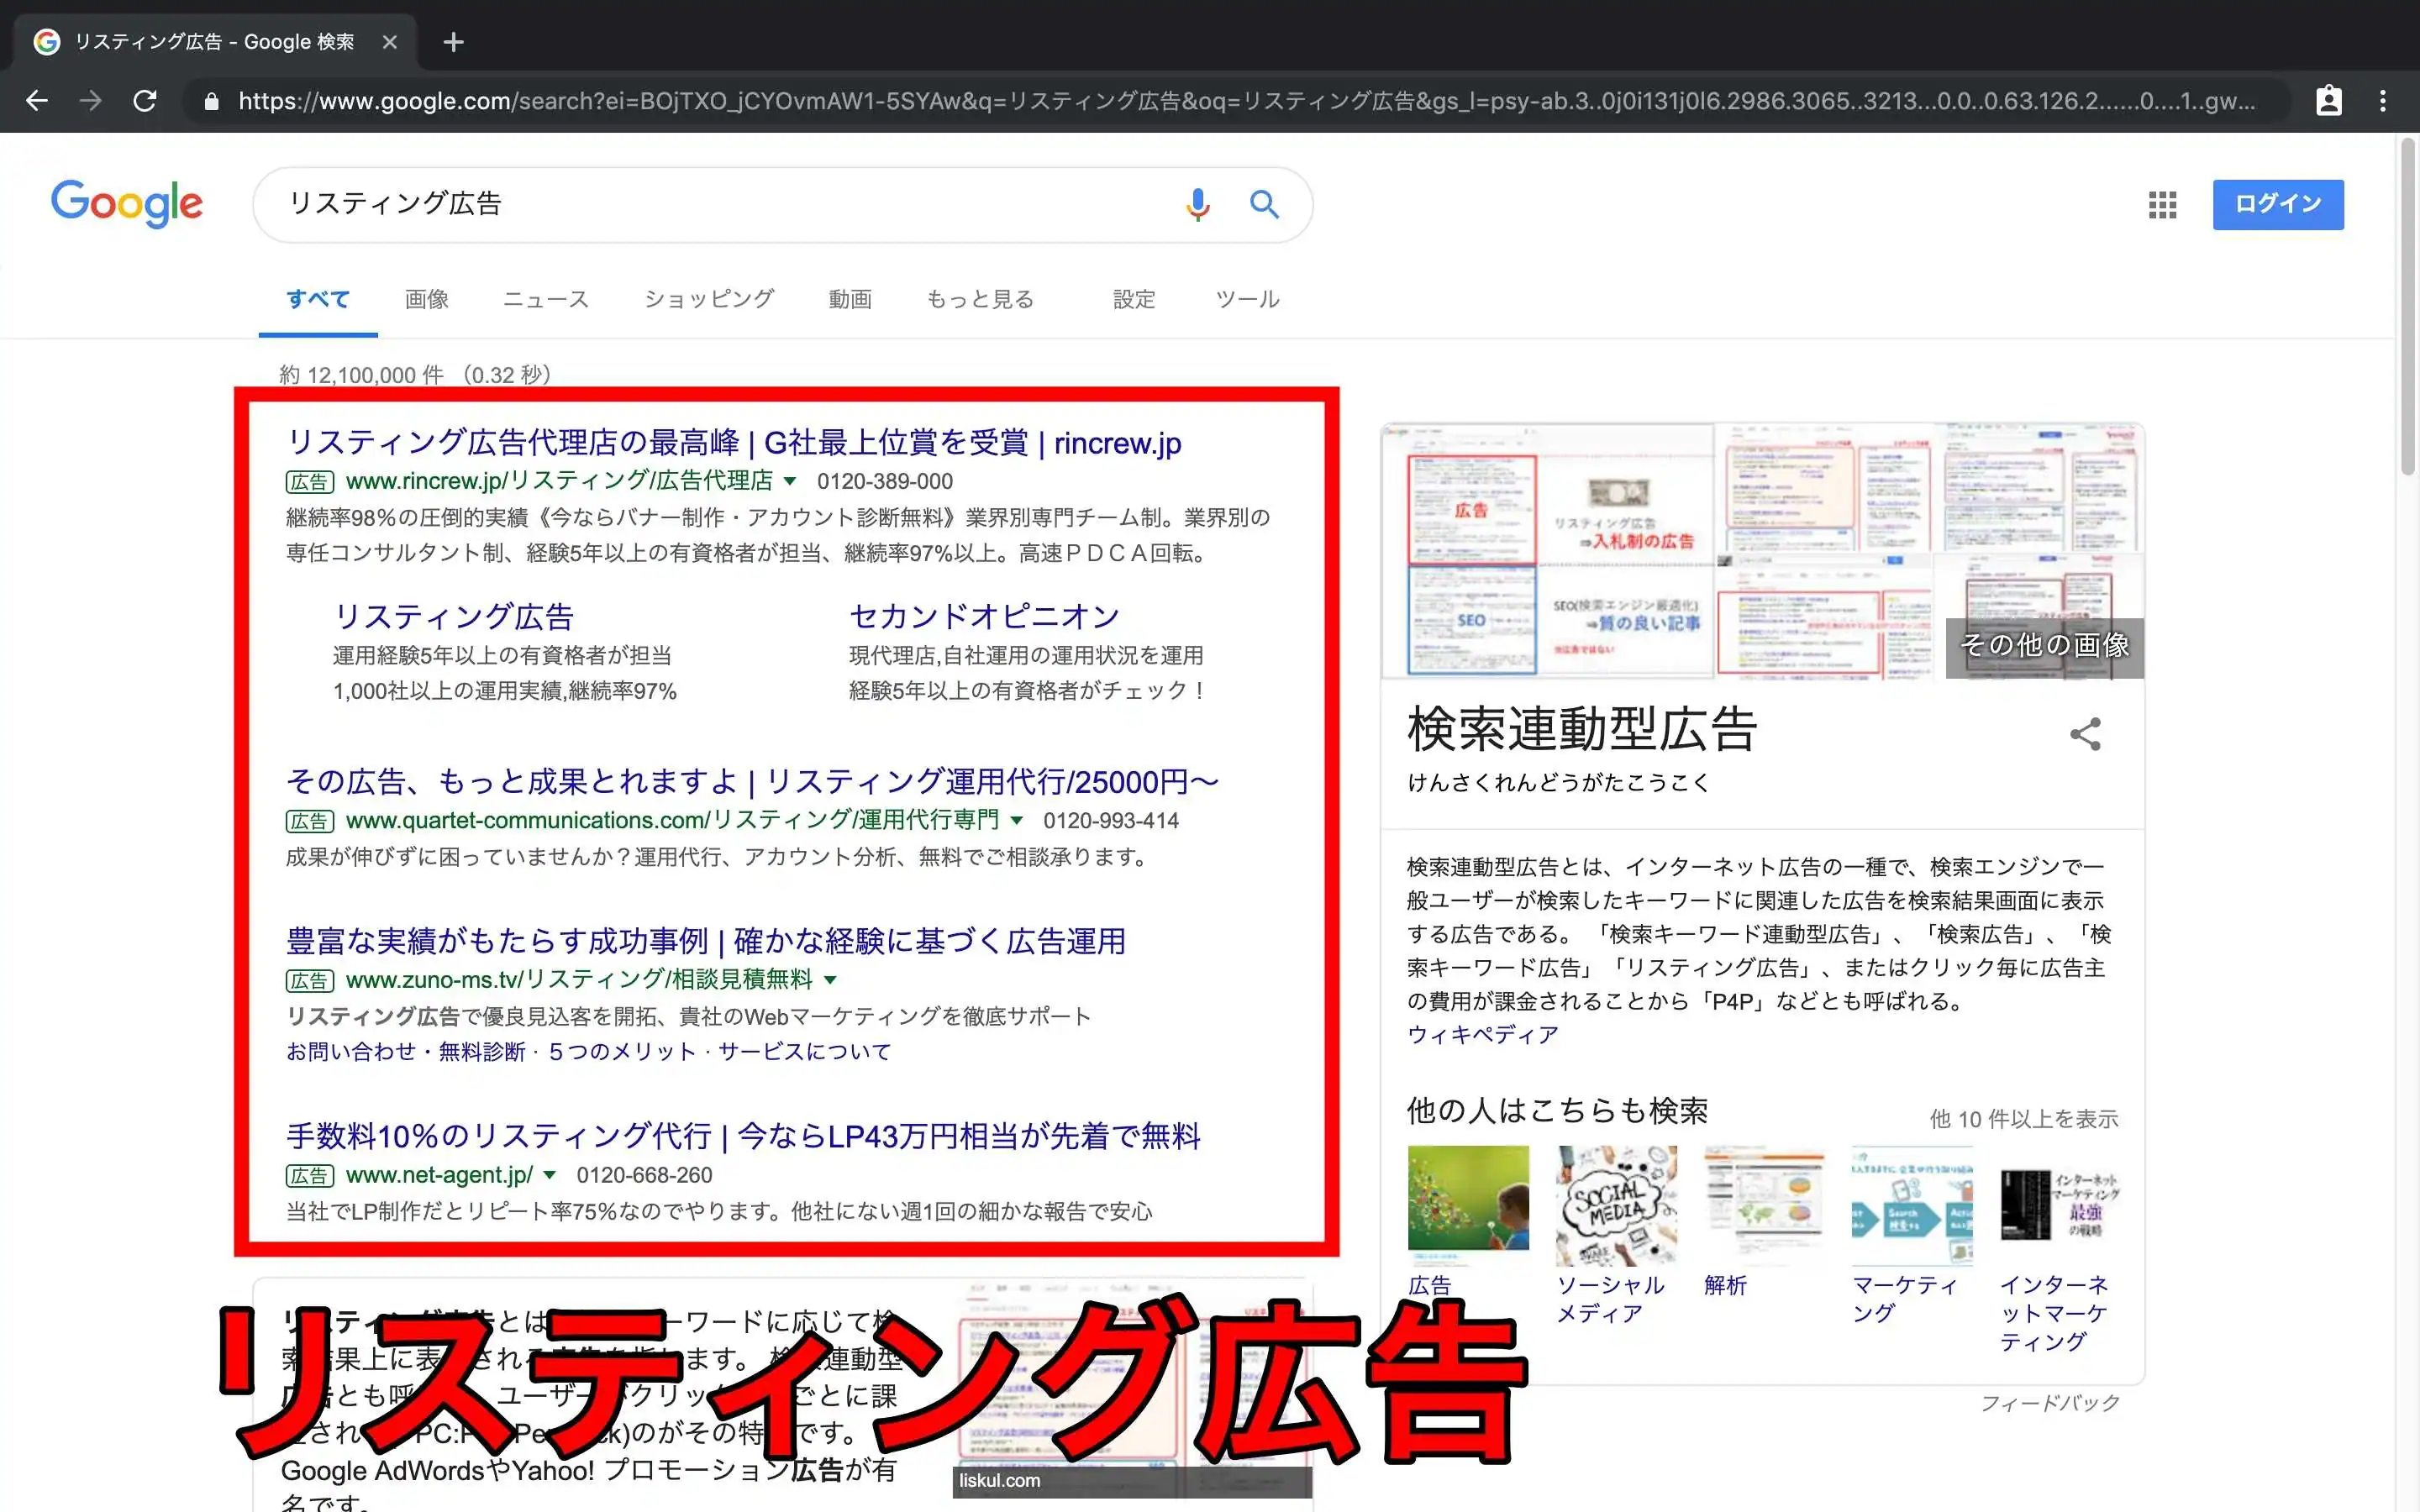Open the browser profile avatar icon
The height and width of the screenshot is (1512, 2420).
[2329, 101]
